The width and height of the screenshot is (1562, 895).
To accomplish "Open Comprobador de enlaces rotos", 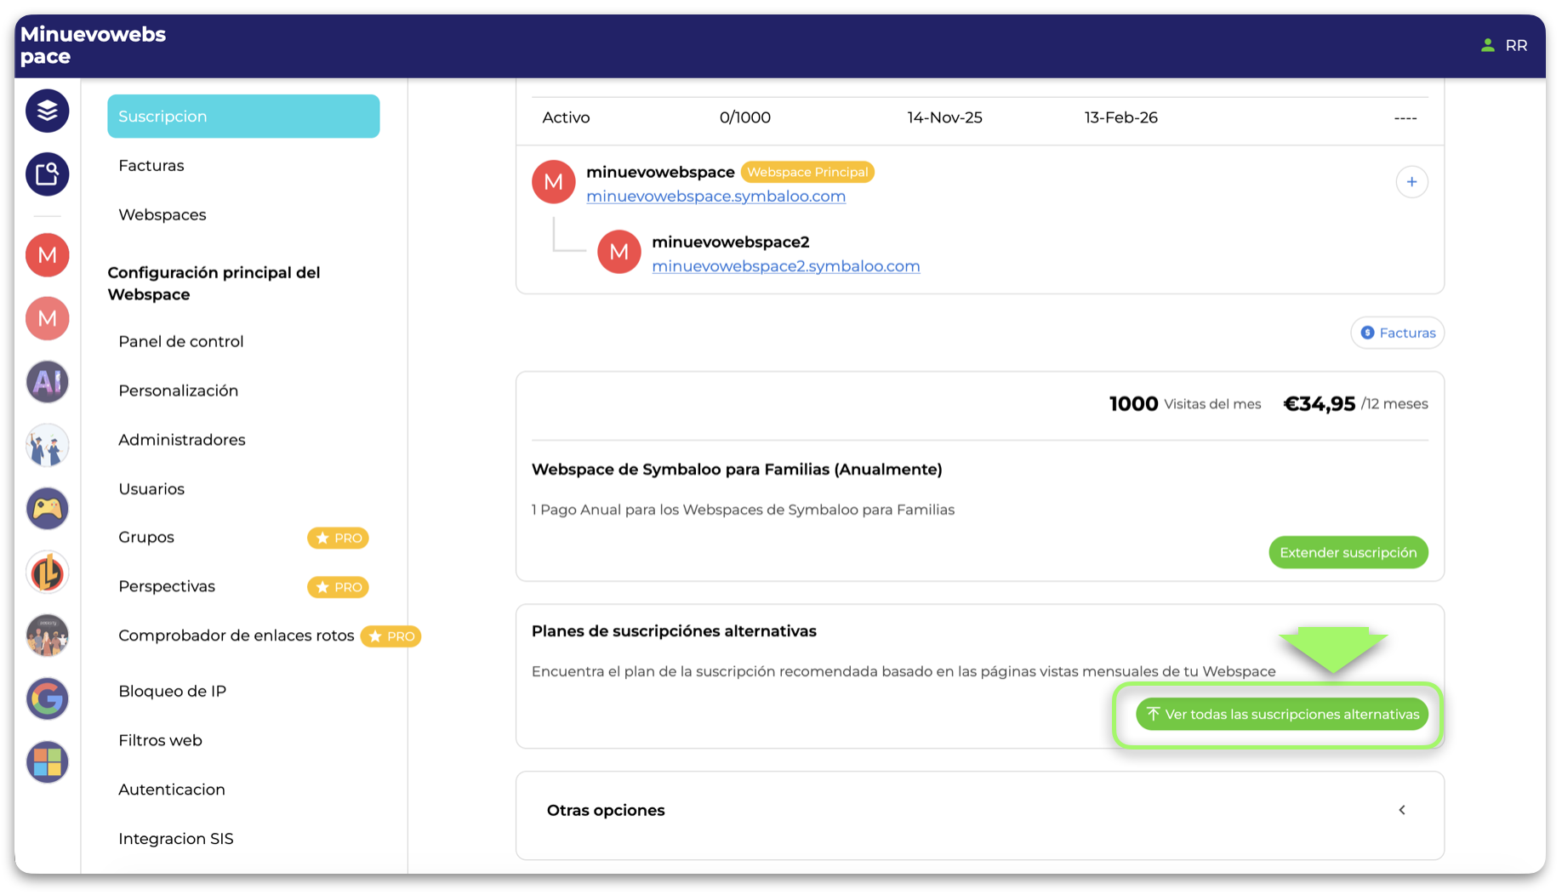I will point(237,636).
